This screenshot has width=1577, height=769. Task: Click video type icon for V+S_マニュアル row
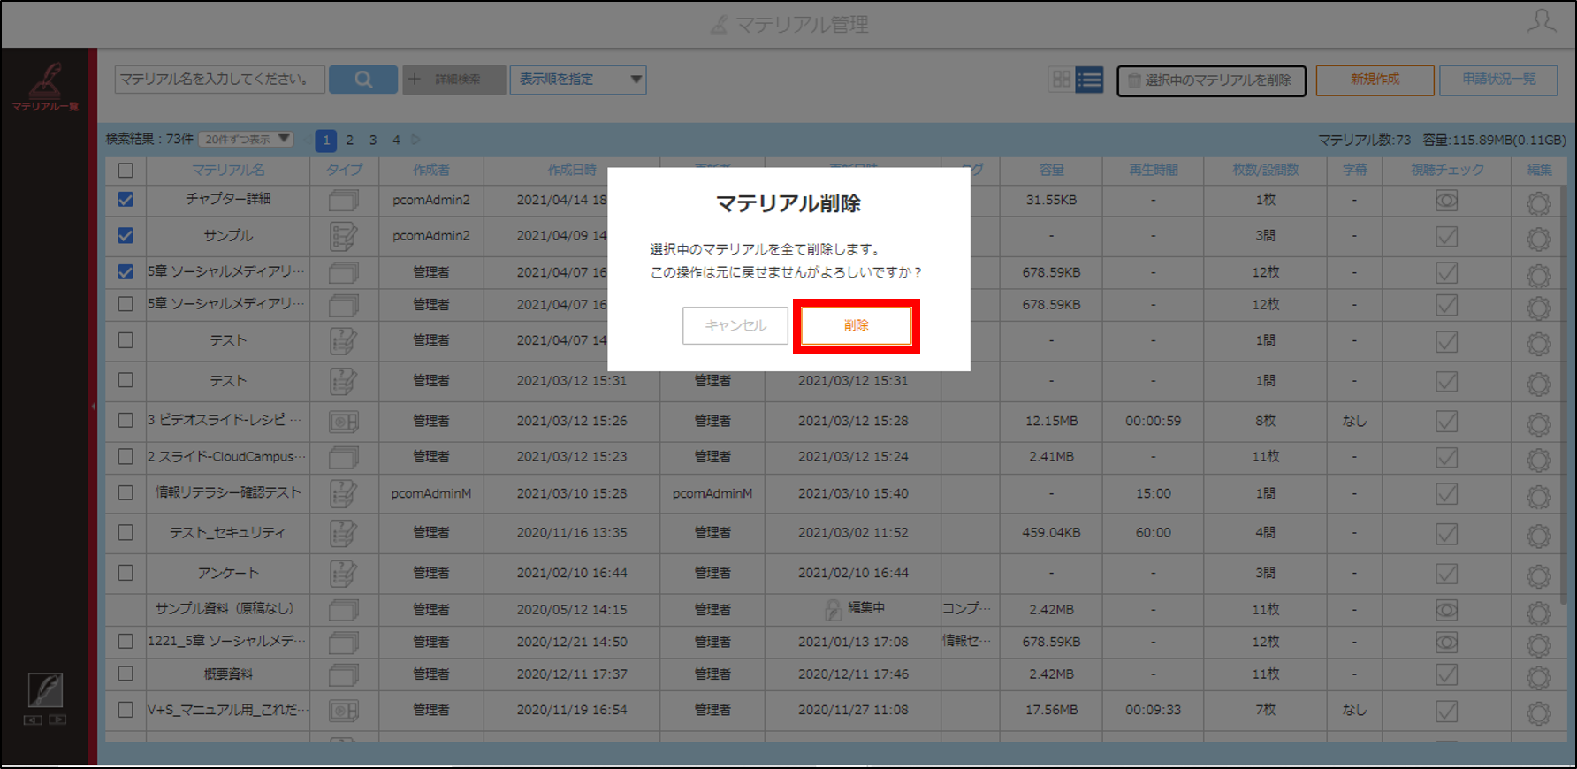(x=343, y=711)
